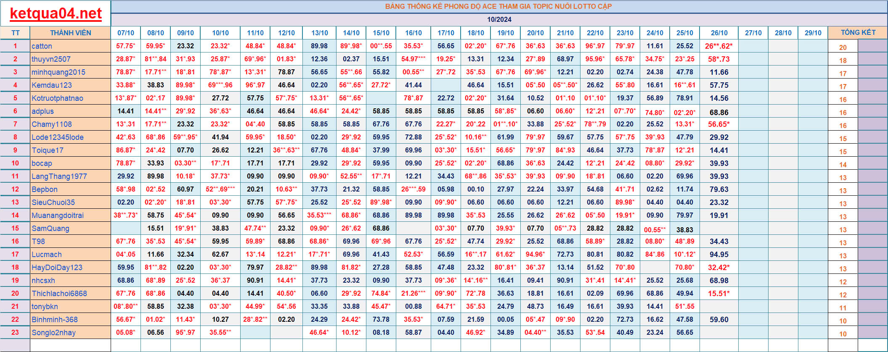888x352 pixels.
Task: Click the Muanangdoitrai member name
Action: point(58,215)
